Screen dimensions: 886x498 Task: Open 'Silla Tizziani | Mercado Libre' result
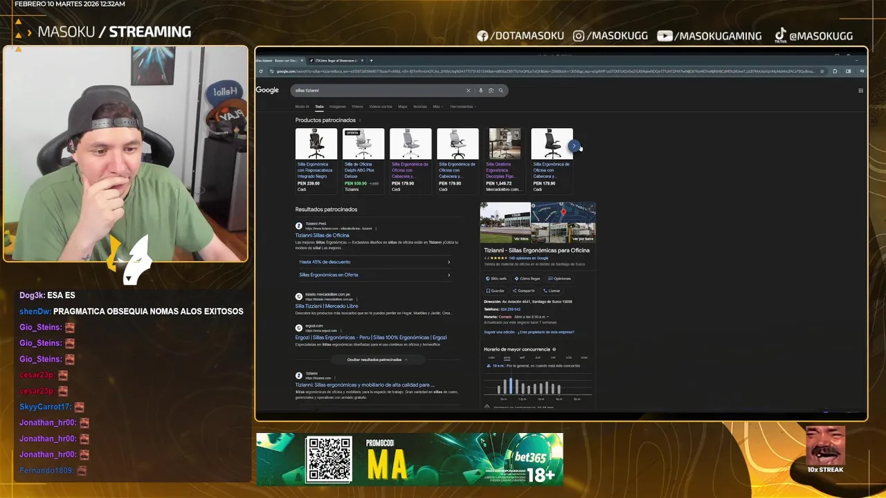coord(327,306)
